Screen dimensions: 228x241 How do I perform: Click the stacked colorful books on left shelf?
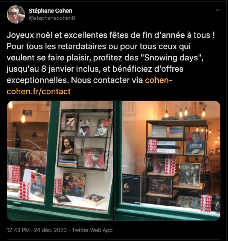click(67, 163)
